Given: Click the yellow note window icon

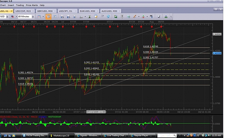Looking at the screenshot, I should 96,17.
